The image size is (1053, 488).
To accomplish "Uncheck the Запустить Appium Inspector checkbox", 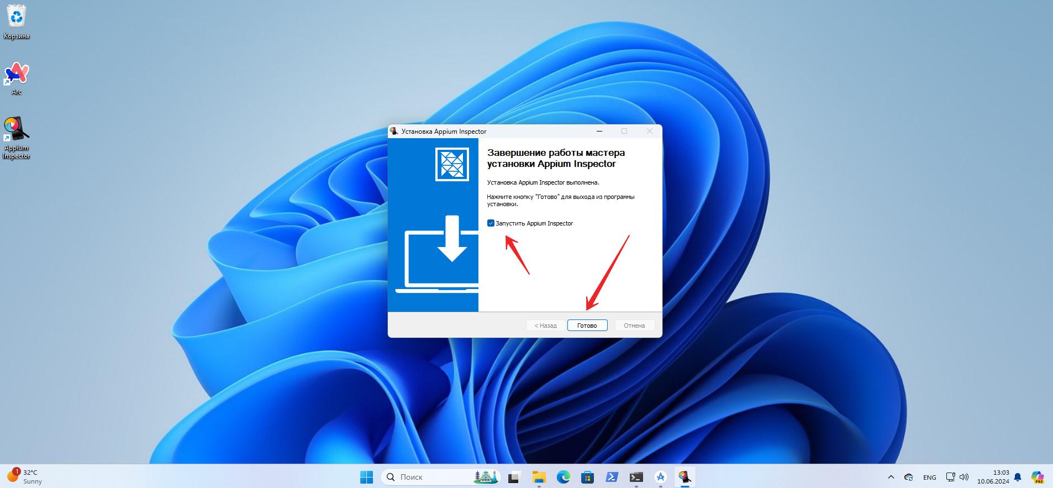I will coord(491,223).
